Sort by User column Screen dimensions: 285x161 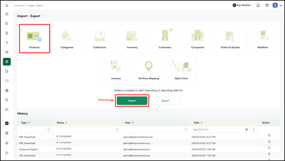[132, 123]
